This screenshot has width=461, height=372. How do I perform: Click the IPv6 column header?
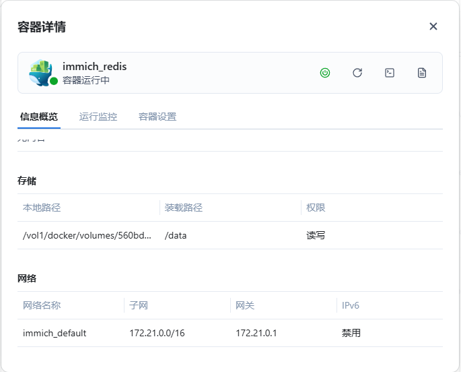pos(351,305)
